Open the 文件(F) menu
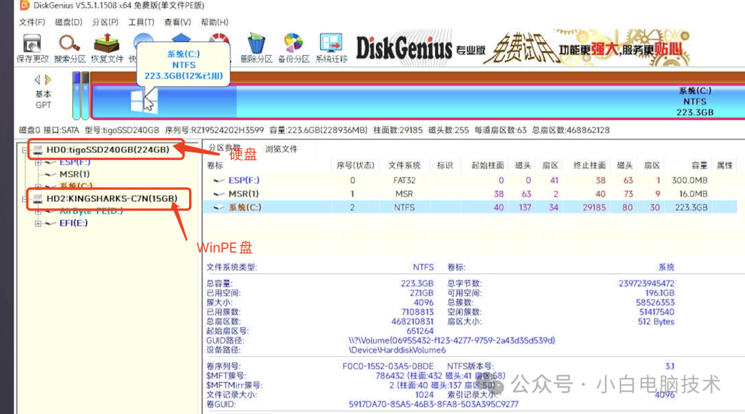Viewport: 745px width, 414px height. tap(32, 22)
